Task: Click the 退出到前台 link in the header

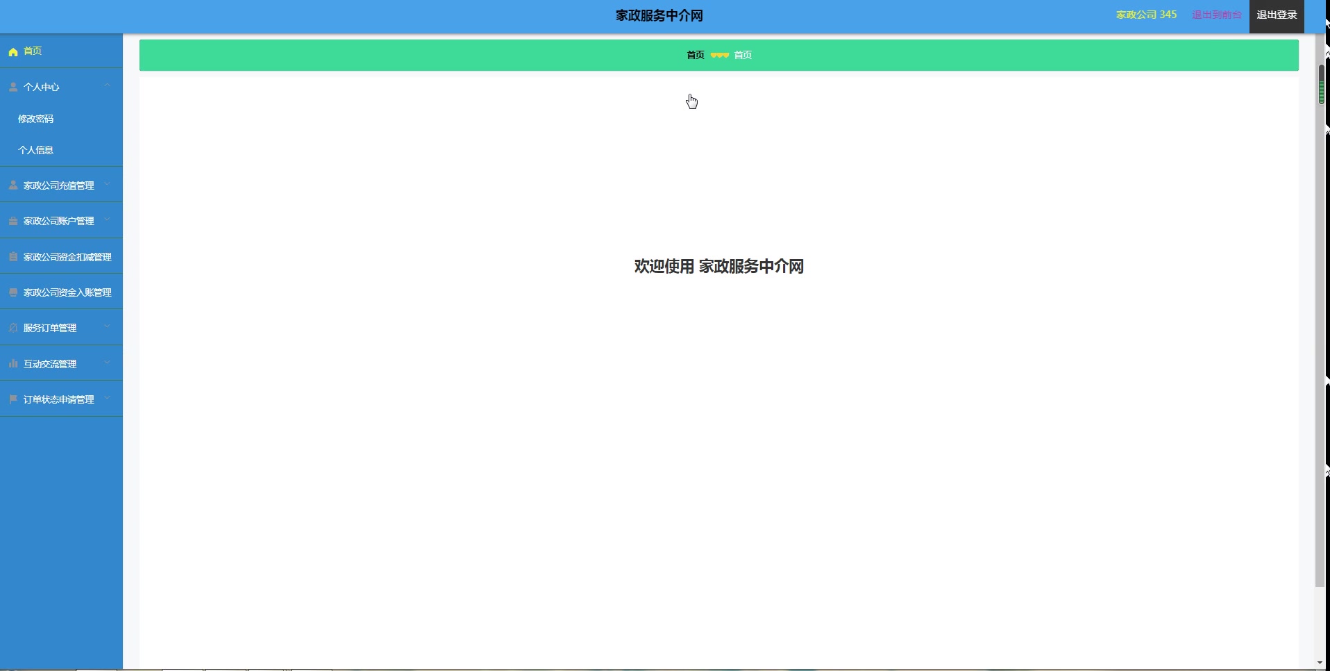Action: pos(1217,15)
